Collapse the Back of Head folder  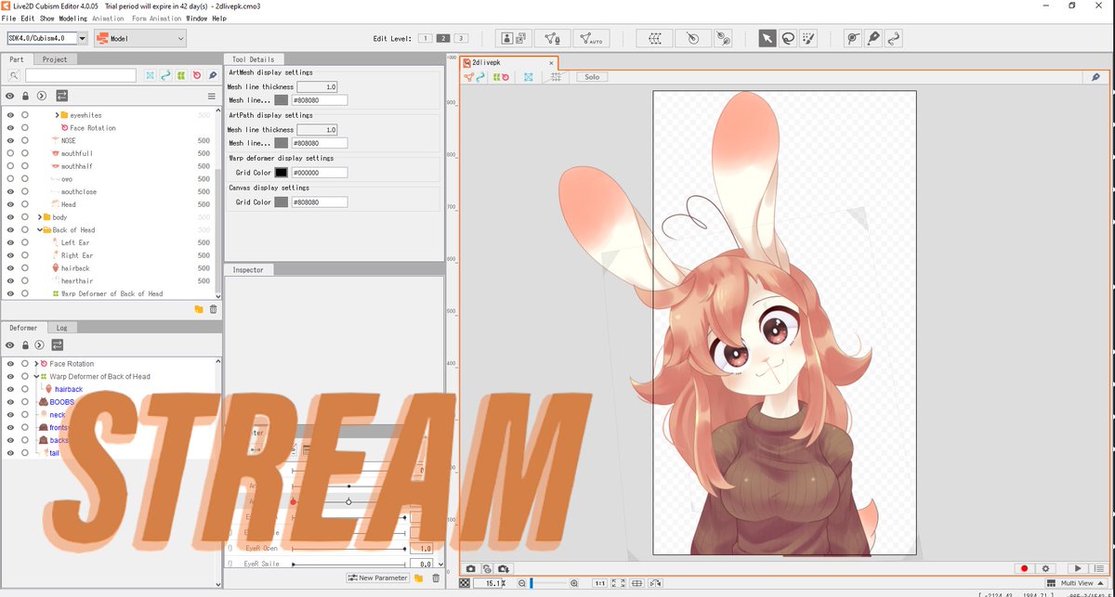point(39,229)
